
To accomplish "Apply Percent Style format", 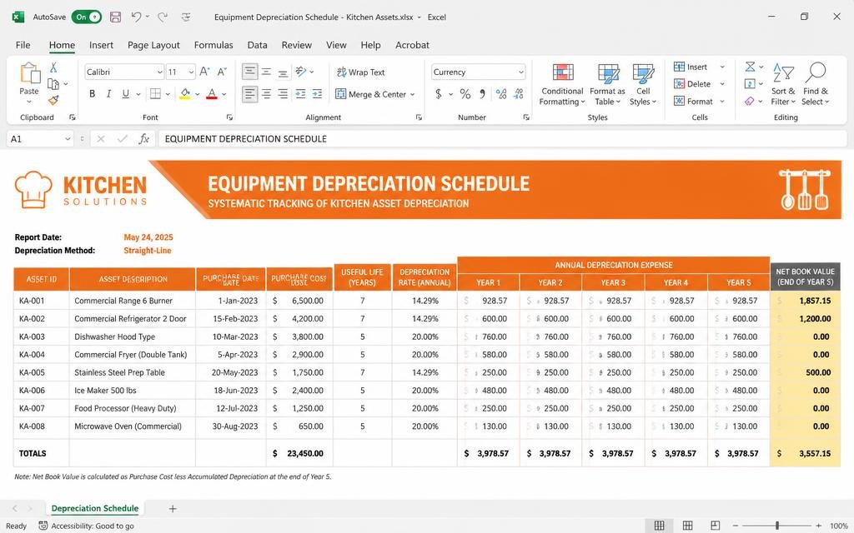I will pos(465,94).
